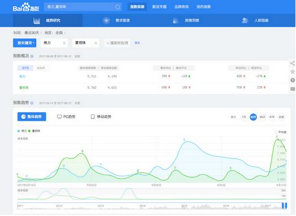Click the Baidu Index paw logo
The width and height of the screenshot is (296, 216).
pyautogui.click(x=26, y=7)
